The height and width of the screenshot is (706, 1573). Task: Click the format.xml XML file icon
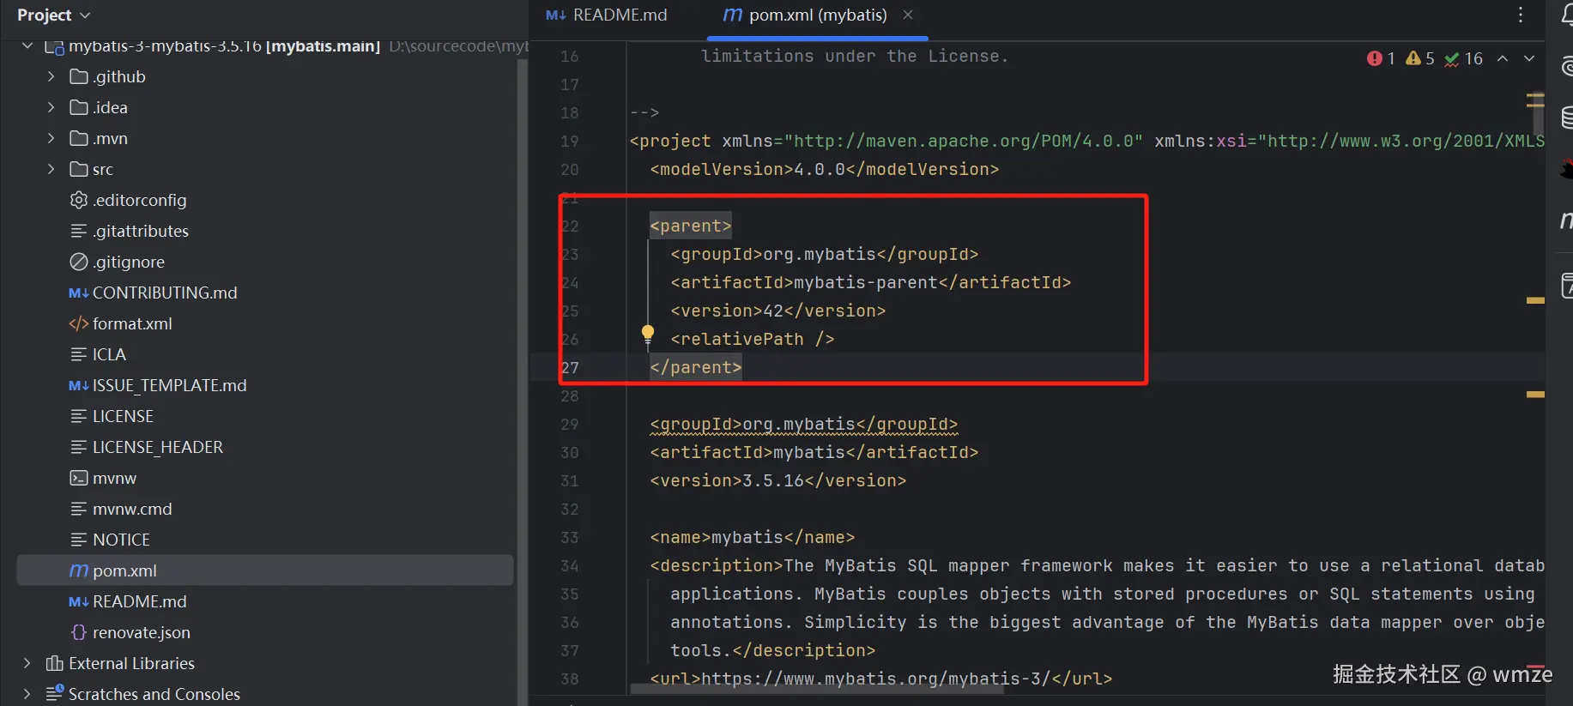pyautogui.click(x=79, y=323)
